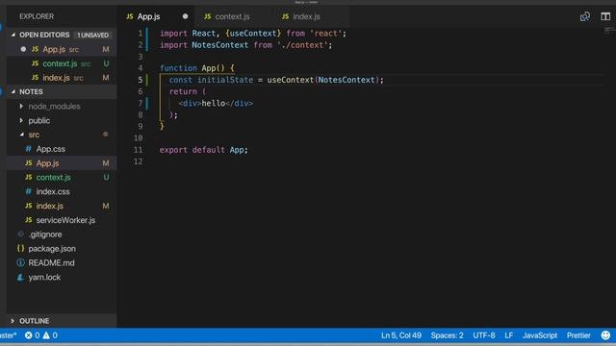Image resolution: width=616 pixels, height=346 pixels.
Task: Collapse the Open Editors section
Action: pyautogui.click(x=13, y=35)
